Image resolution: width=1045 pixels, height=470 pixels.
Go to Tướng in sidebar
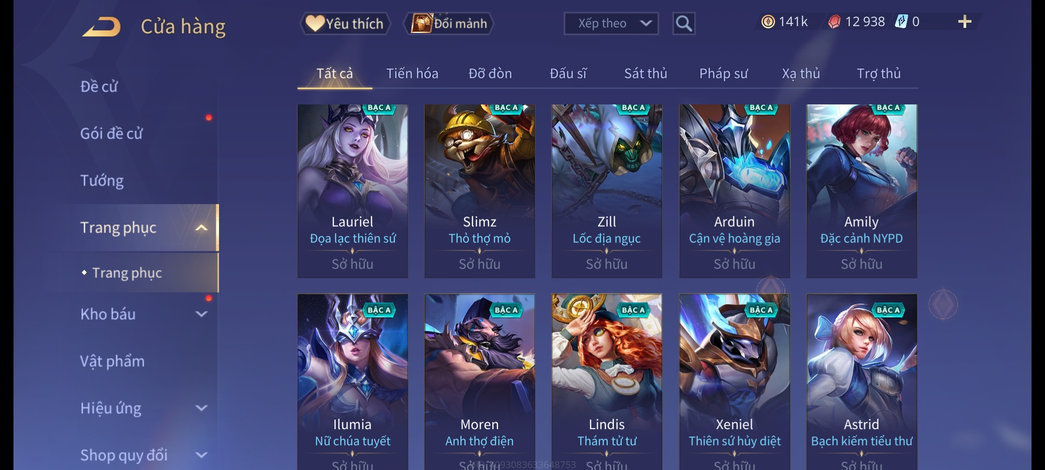pos(102,181)
